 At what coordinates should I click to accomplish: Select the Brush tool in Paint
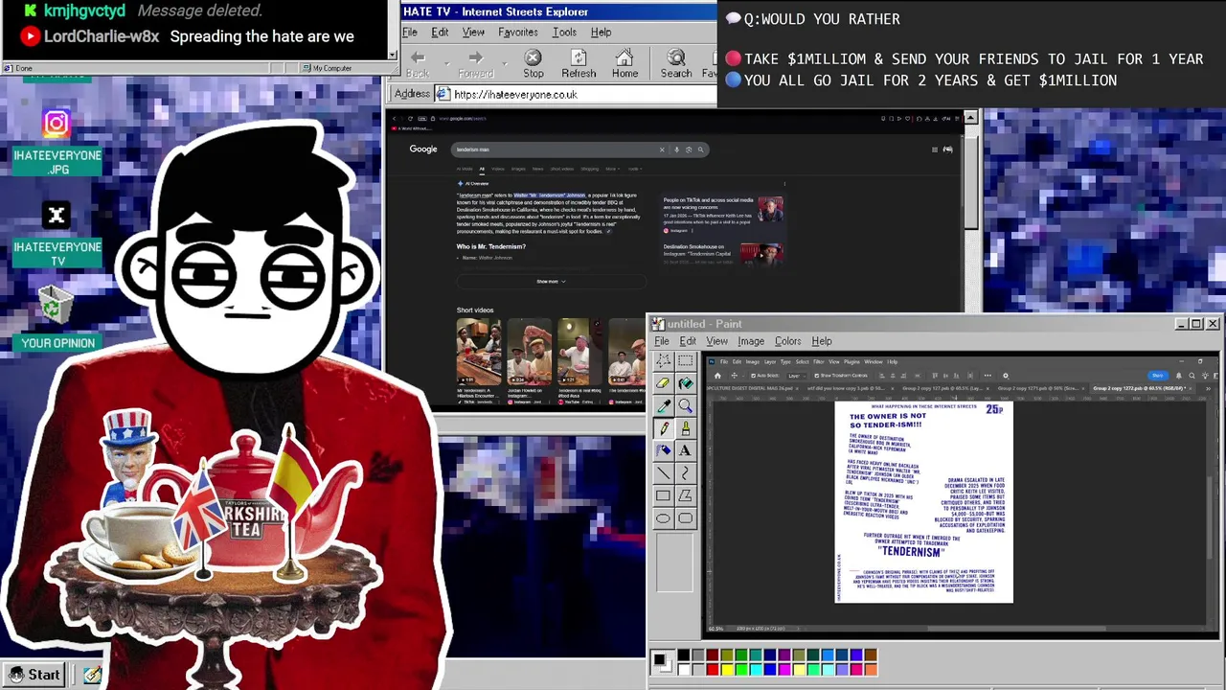pyautogui.click(x=685, y=428)
